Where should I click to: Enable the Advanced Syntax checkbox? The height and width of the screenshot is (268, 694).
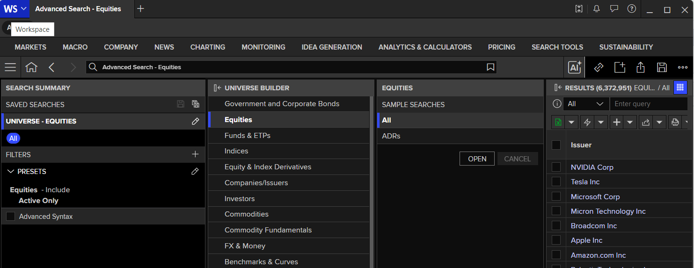click(x=10, y=217)
